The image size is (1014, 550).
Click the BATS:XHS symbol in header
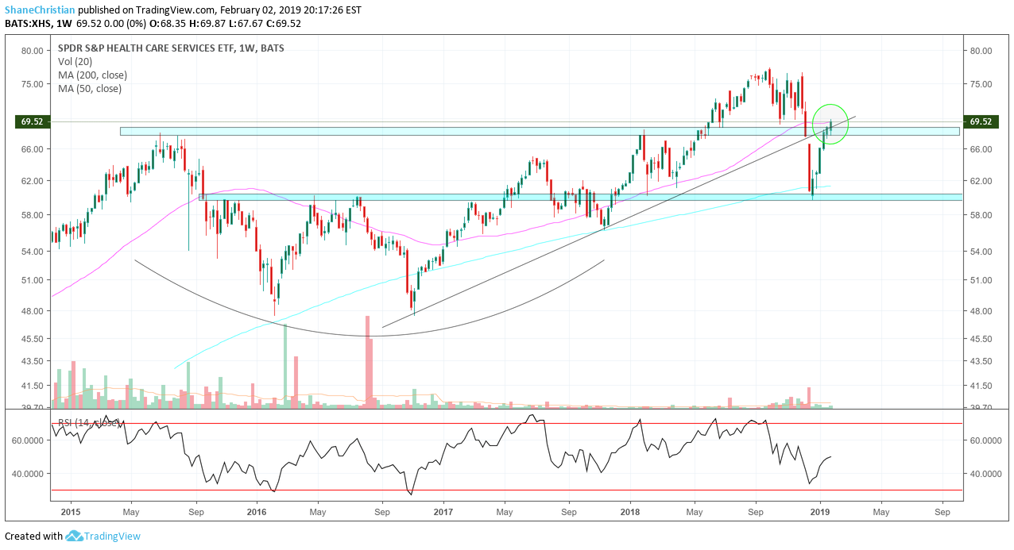tap(28, 24)
